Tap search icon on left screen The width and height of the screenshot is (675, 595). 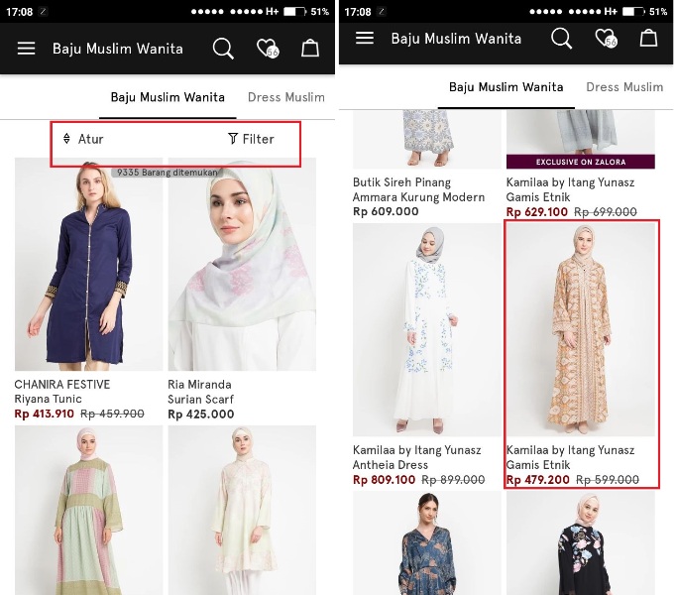(x=223, y=49)
